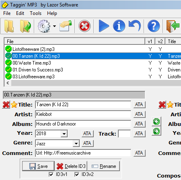The height and width of the screenshot is (180, 181).
Task: Click the ATA button next to Genre
Action: (x=87, y=143)
